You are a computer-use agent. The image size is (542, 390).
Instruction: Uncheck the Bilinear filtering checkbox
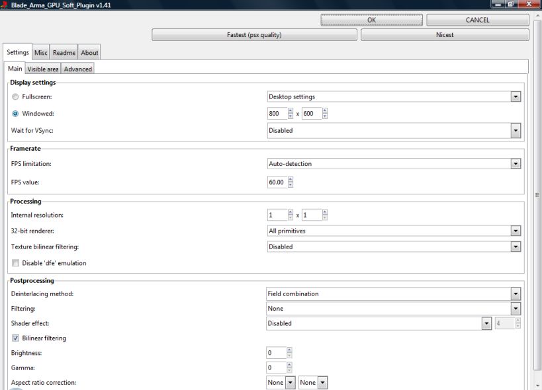[15, 338]
